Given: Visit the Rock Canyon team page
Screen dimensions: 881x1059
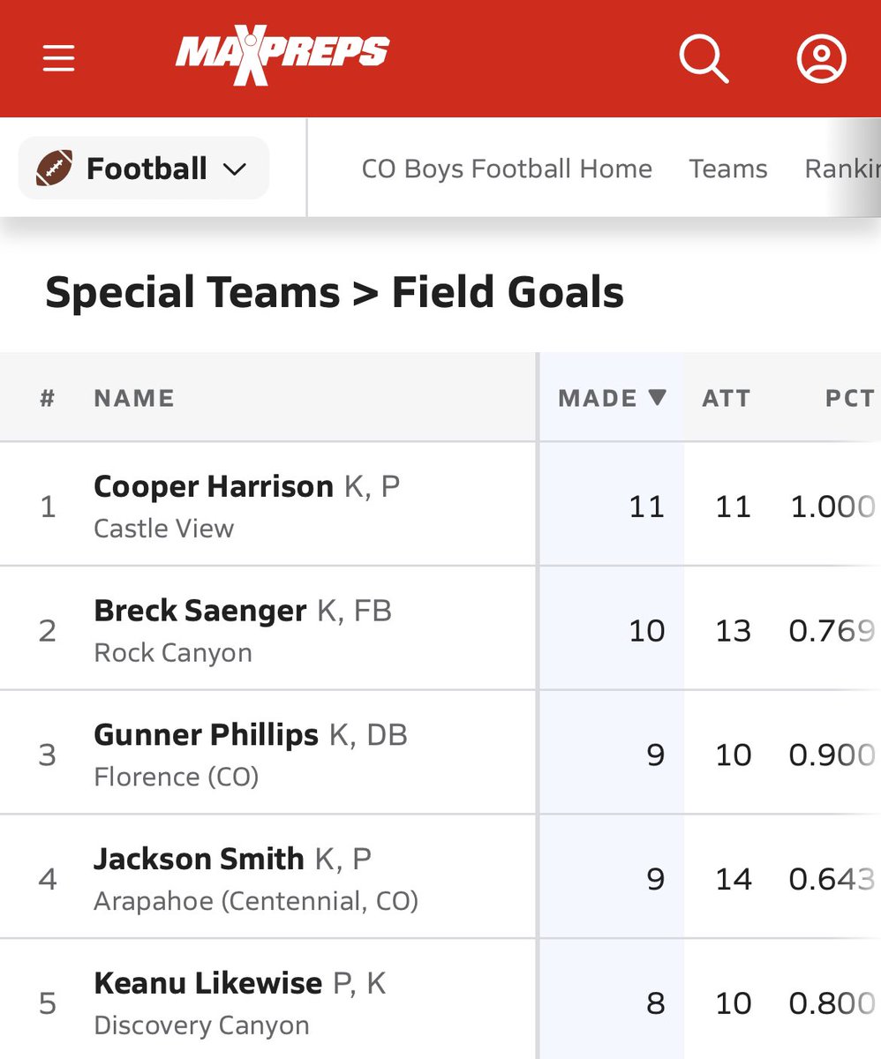Looking at the screenshot, I should tap(173, 653).
